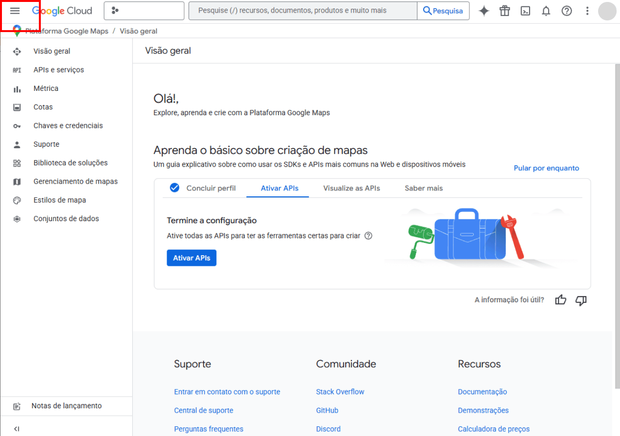Screen dimensions: 620x436
Task: Open the notifications bell
Action: click(x=546, y=11)
